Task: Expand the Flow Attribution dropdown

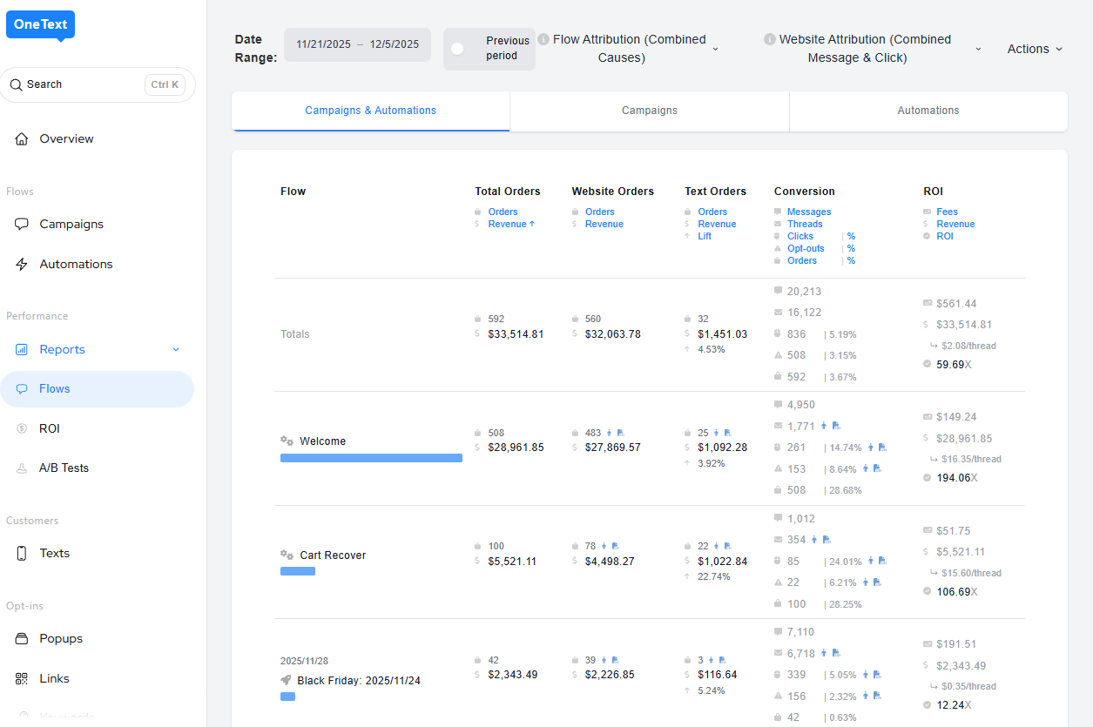Action: (715, 49)
